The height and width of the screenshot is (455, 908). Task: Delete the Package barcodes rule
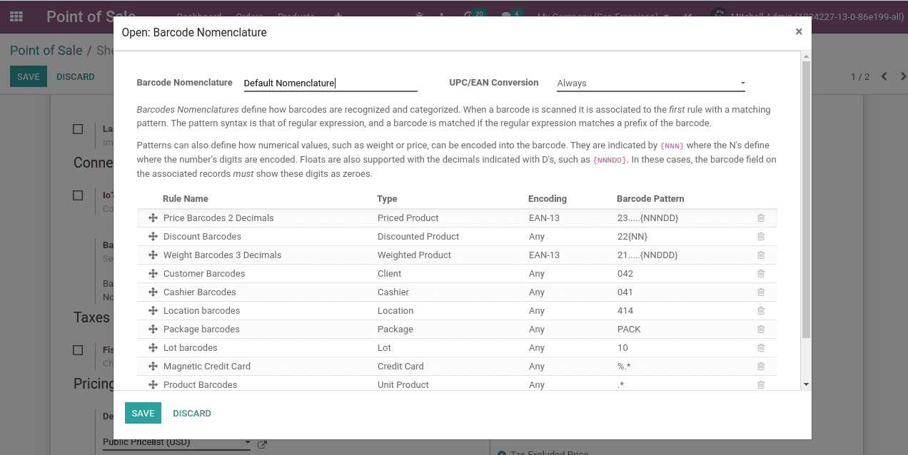761,329
